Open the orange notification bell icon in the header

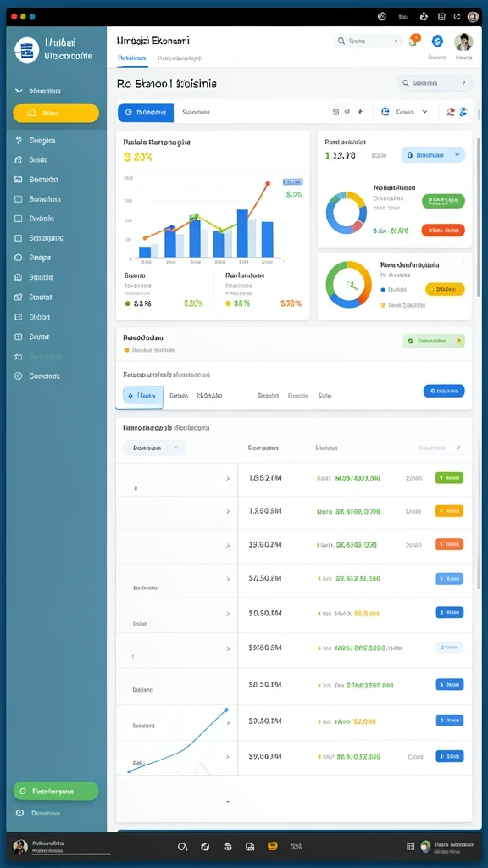[x=413, y=40]
